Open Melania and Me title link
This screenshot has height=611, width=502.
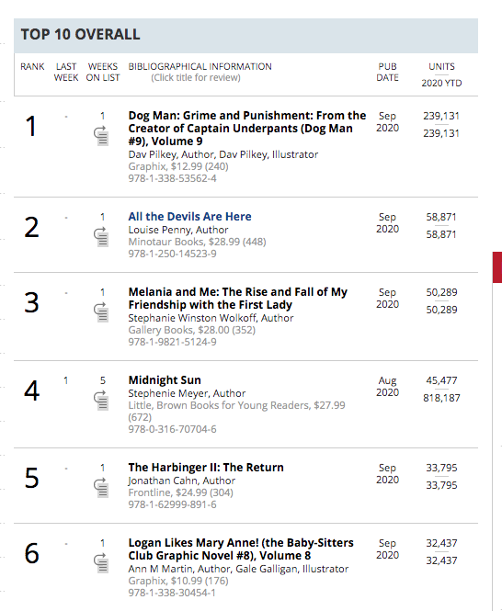[237, 298]
